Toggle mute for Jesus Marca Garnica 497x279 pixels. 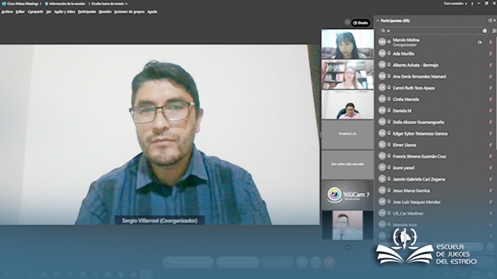491,191
